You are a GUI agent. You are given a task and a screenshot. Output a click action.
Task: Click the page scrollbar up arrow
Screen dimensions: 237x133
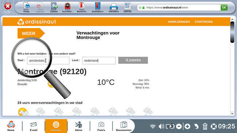click(x=232, y=20)
